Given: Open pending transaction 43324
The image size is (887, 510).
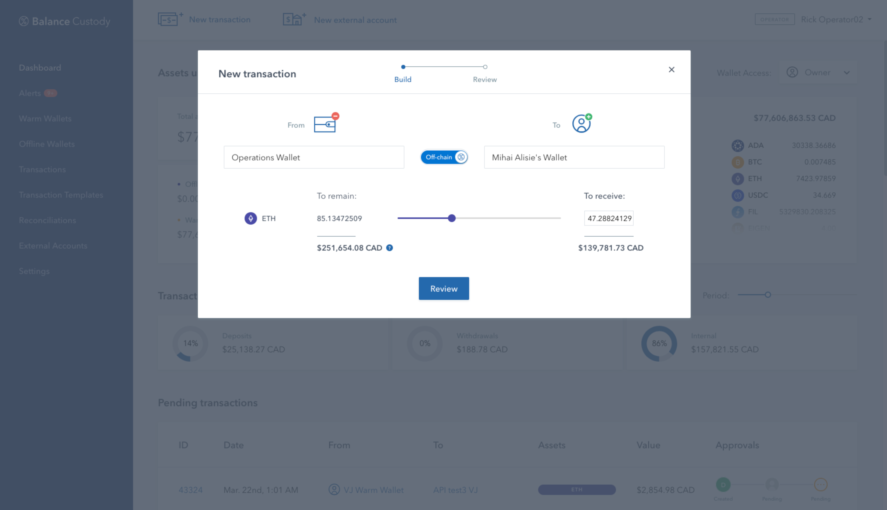Looking at the screenshot, I should click(x=190, y=490).
